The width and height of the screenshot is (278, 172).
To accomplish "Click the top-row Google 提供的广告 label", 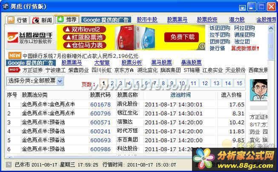I will point(106,20).
